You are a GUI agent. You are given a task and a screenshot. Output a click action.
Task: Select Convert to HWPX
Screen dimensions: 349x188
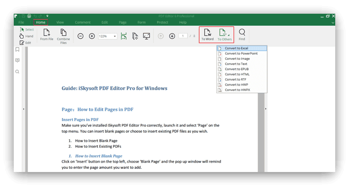coord(242,90)
